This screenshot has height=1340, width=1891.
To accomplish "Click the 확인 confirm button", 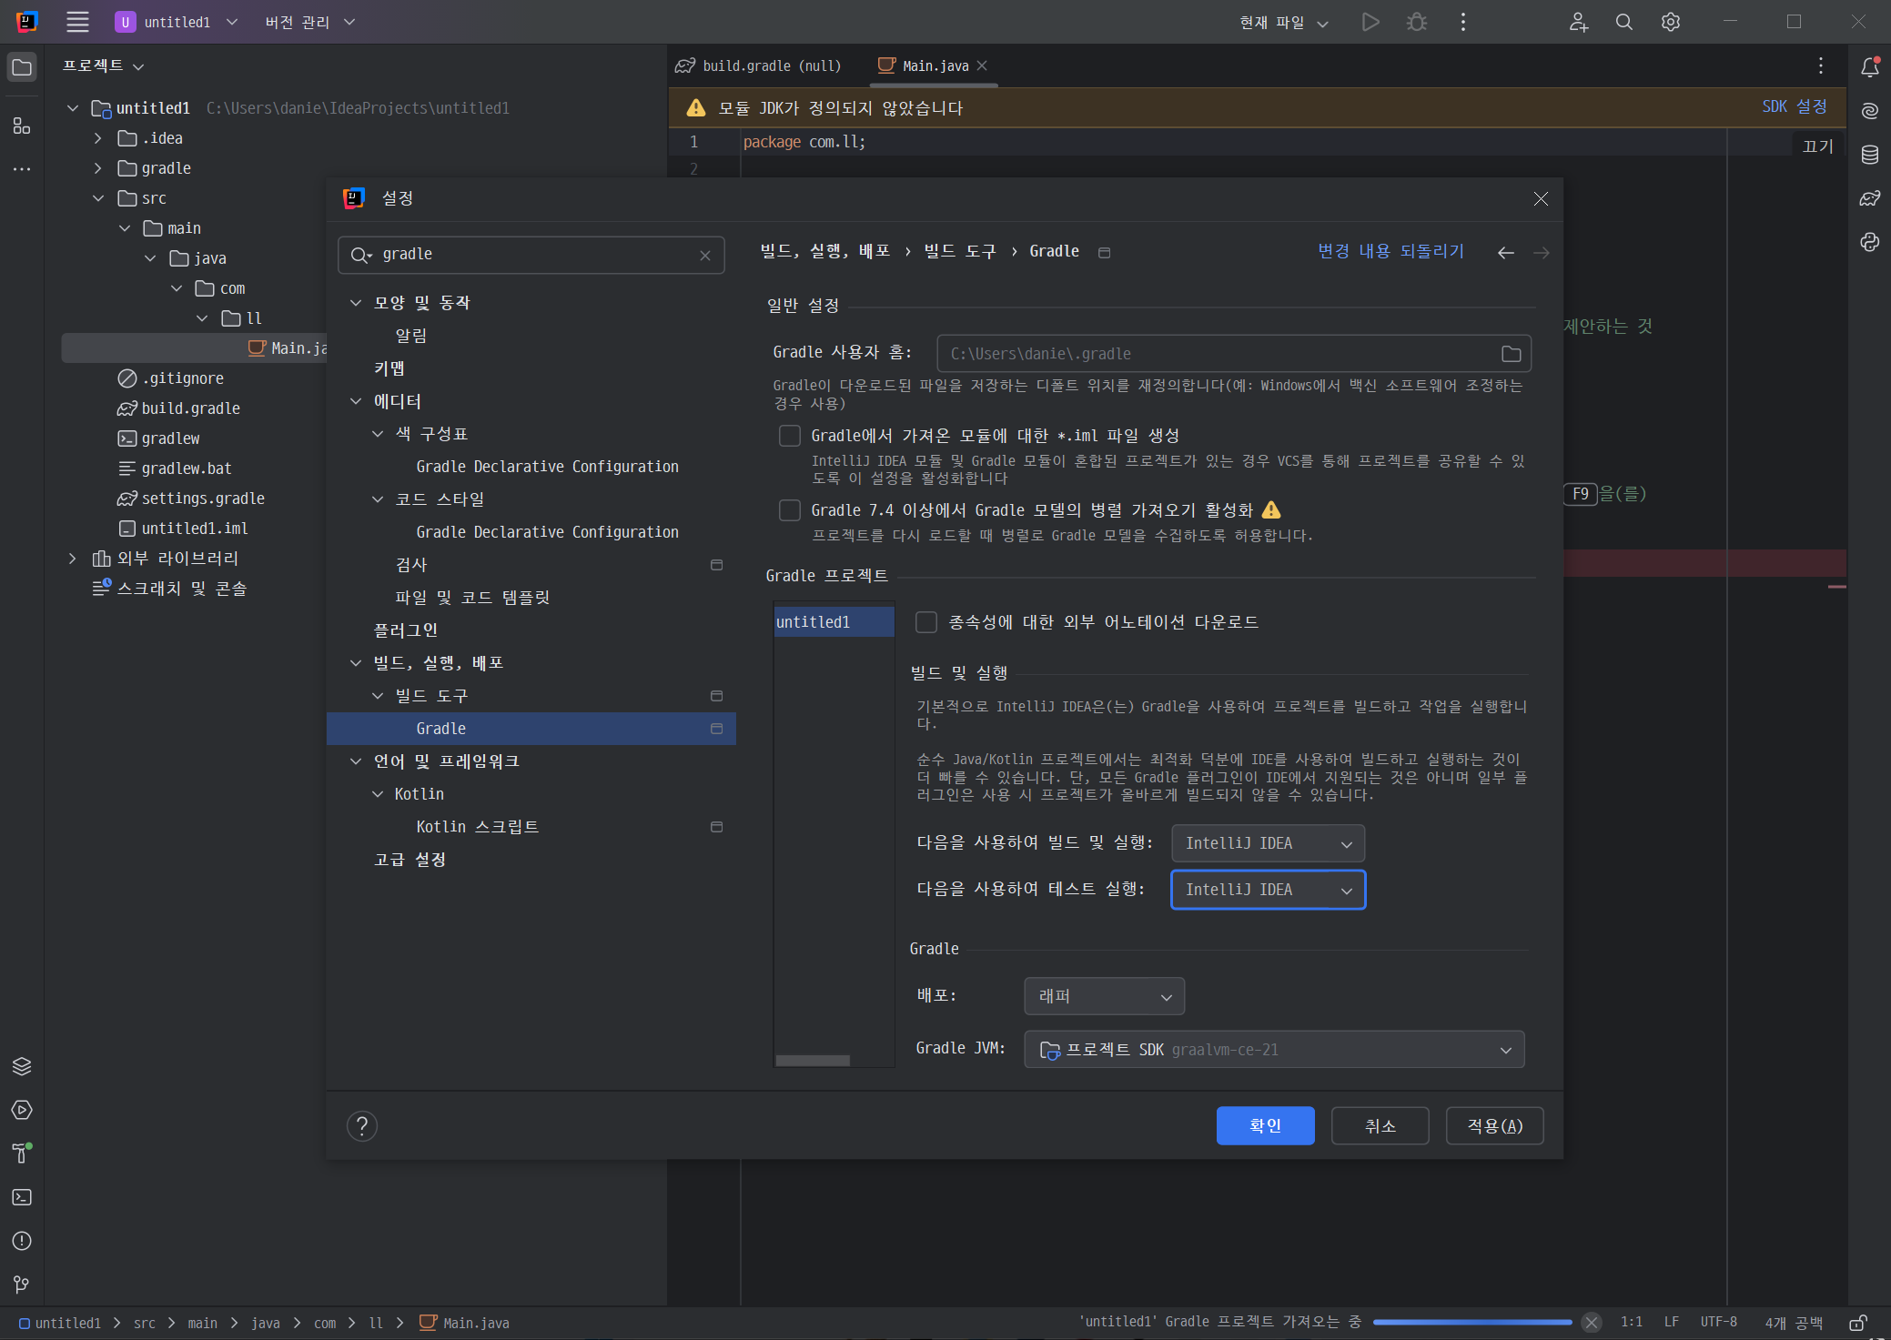I will point(1265,1126).
